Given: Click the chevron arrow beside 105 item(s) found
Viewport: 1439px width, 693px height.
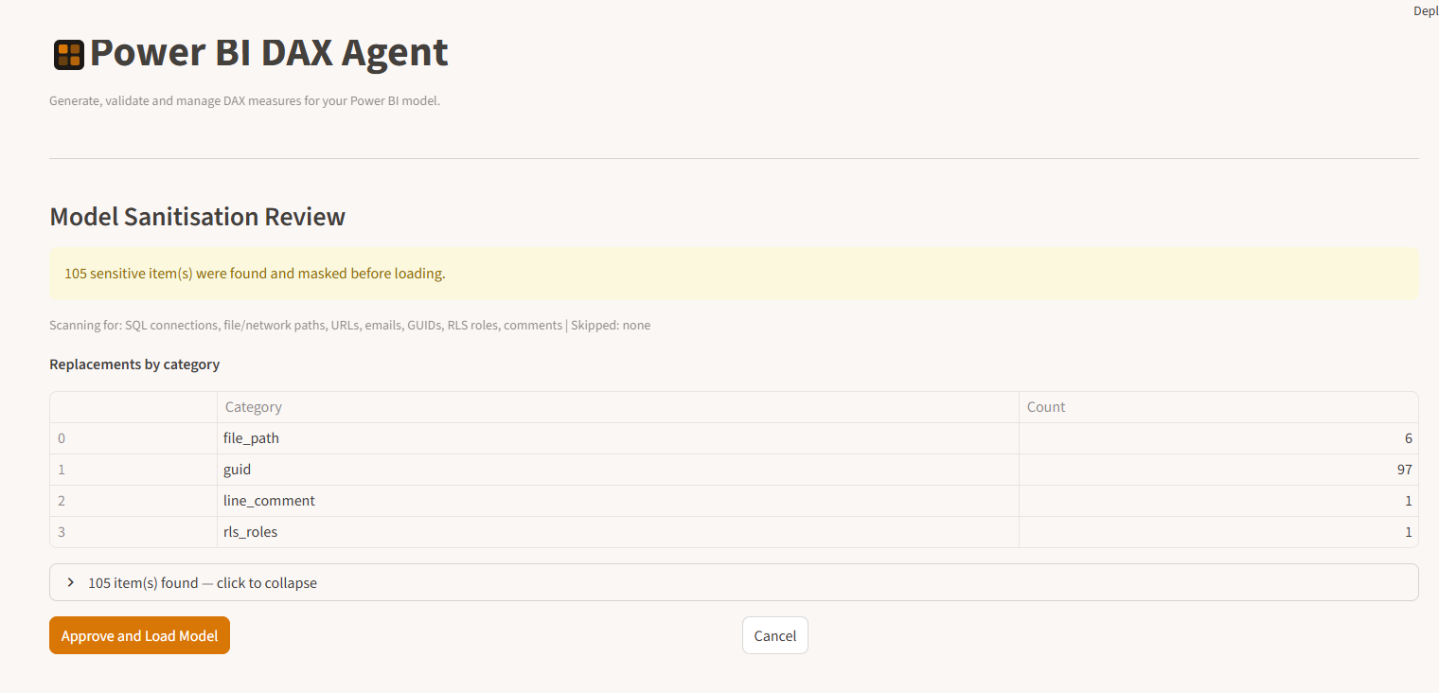Looking at the screenshot, I should point(71,582).
